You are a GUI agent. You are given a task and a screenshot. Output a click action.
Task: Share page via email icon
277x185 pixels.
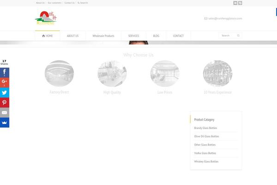[5, 112]
